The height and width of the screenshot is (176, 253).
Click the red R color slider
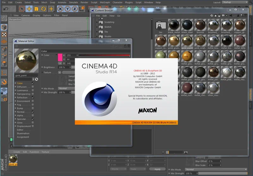pyautogui.click(x=104, y=55)
